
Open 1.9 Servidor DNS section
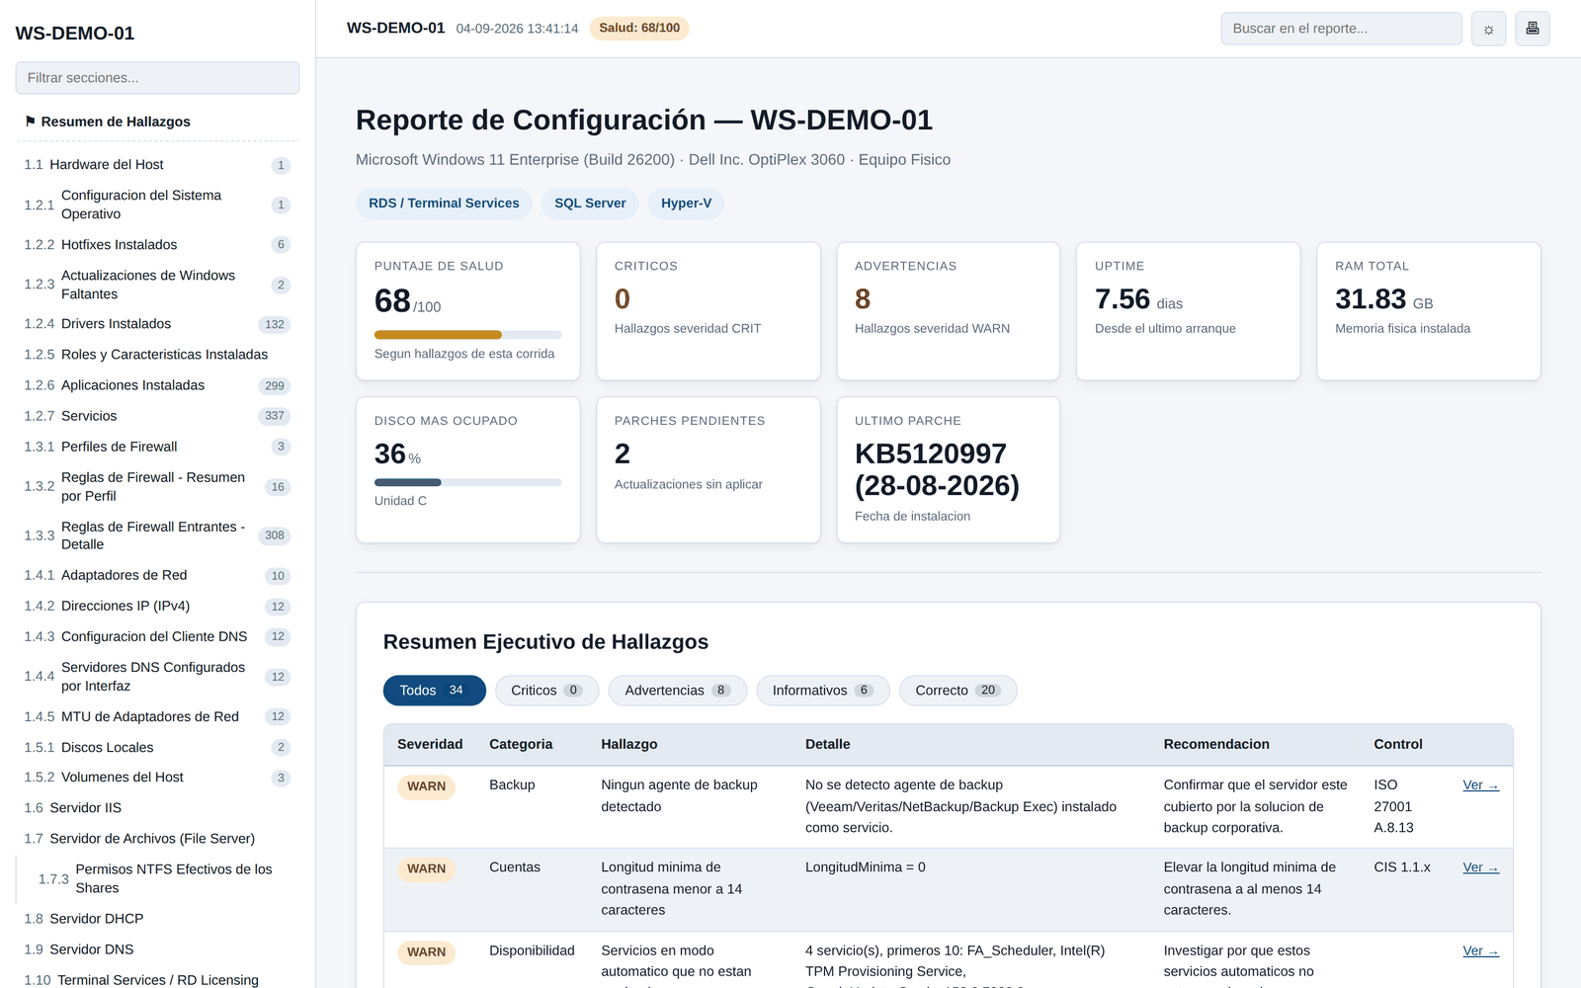tap(157, 948)
